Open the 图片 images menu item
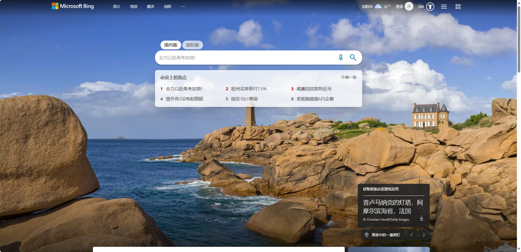The image size is (521, 252). point(117,7)
